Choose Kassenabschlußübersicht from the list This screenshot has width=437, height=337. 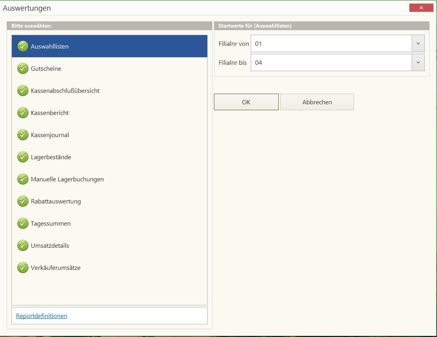[x=65, y=90]
